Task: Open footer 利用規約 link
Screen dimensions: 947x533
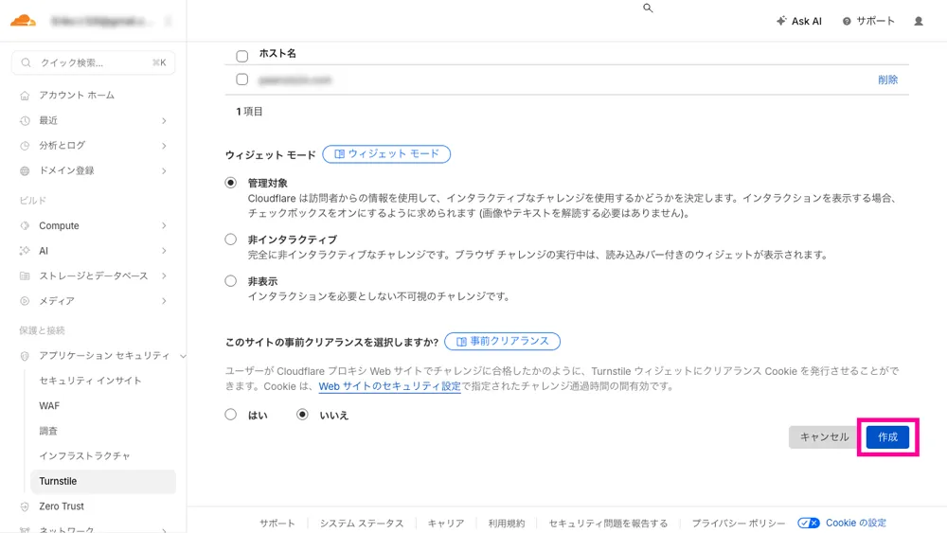Action: (506, 524)
